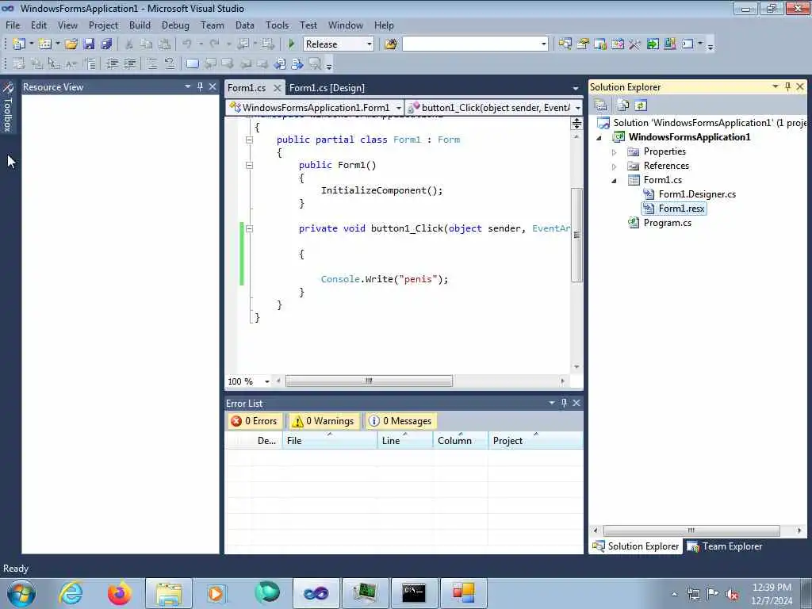The width and height of the screenshot is (812, 609).
Task: Click the code editor vertical scrollbar thumb
Action: click(576, 235)
